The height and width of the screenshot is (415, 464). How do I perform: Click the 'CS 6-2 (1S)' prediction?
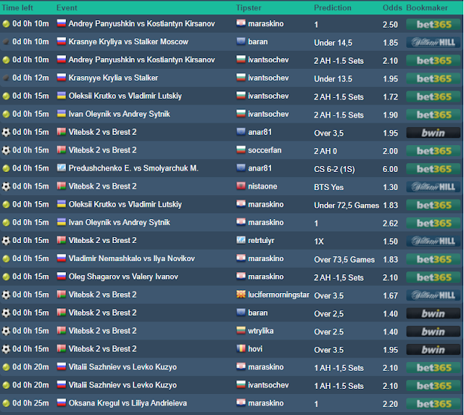coord(334,169)
